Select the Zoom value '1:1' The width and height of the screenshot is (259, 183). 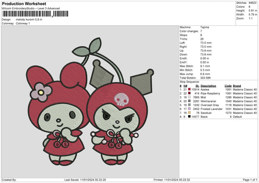250,18
